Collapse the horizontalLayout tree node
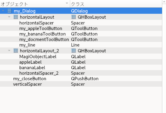This screenshot has width=166, height=113. [9, 17]
